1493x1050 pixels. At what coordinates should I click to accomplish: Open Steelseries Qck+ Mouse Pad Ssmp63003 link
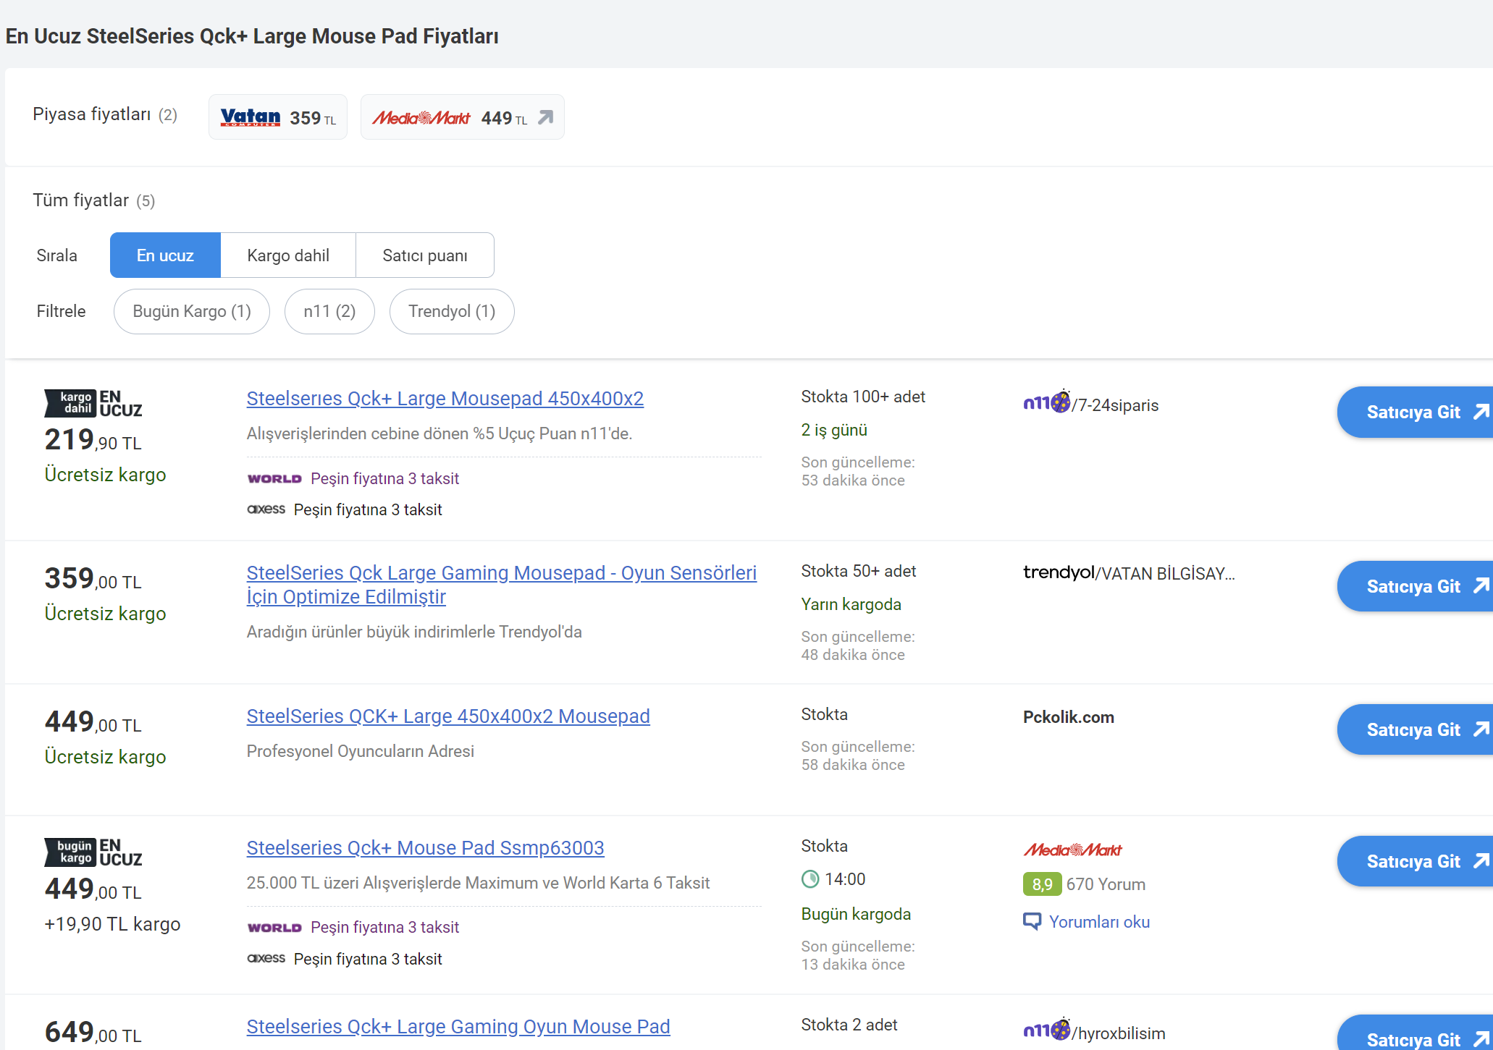(x=425, y=848)
